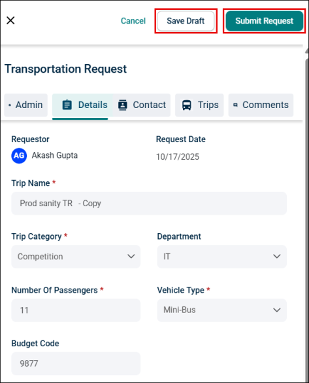Viewport: 309px width, 383px height.
Task: Expand the Vehicle Type Mini-Bus dropdown
Action: [x=221, y=310]
